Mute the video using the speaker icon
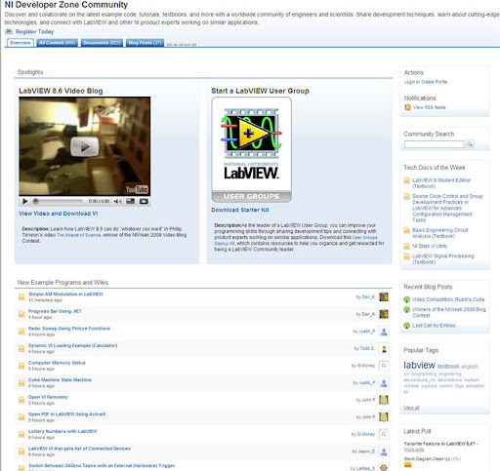500x471 pixels. point(117,201)
